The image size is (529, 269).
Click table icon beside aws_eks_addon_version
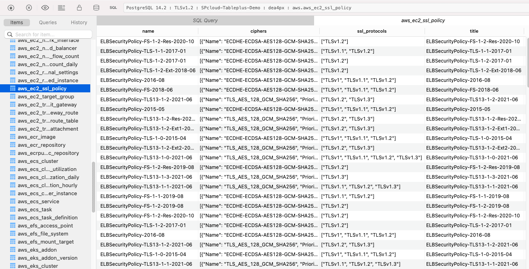point(13,258)
